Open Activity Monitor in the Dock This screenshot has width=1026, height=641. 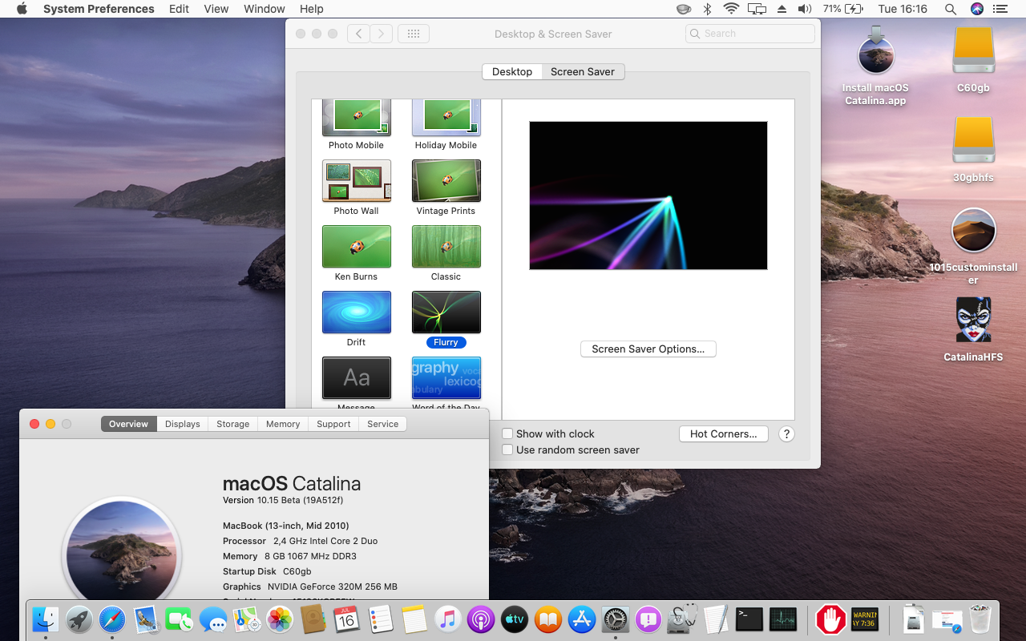[783, 619]
